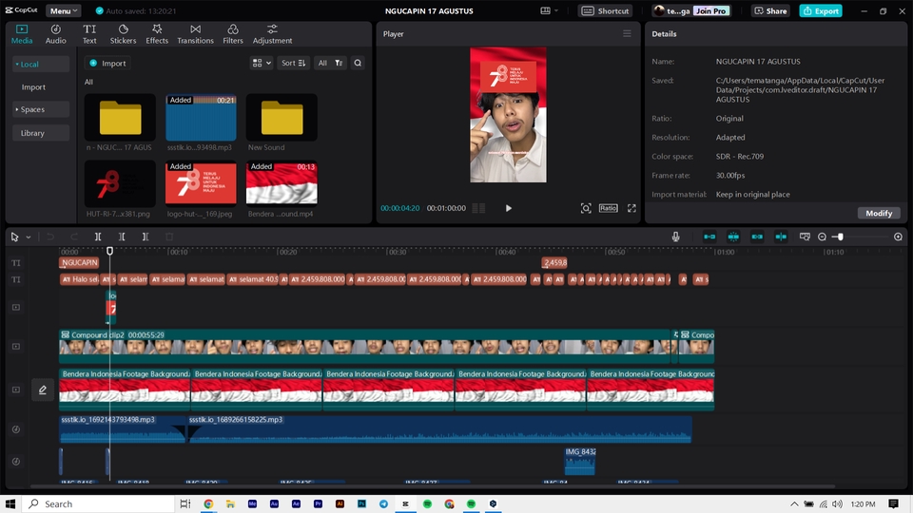913x513 pixels.
Task: Select the NGUCAPIN text clip on timeline
Action: pos(79,263)
